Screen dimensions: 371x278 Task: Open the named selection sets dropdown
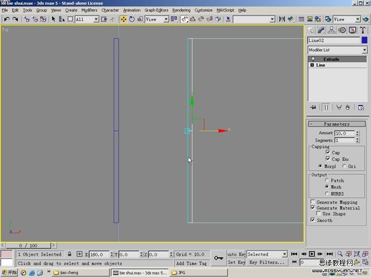[272, 19]
